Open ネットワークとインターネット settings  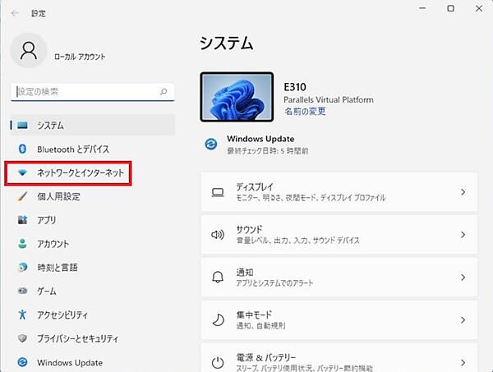click(x=92, y=172)
